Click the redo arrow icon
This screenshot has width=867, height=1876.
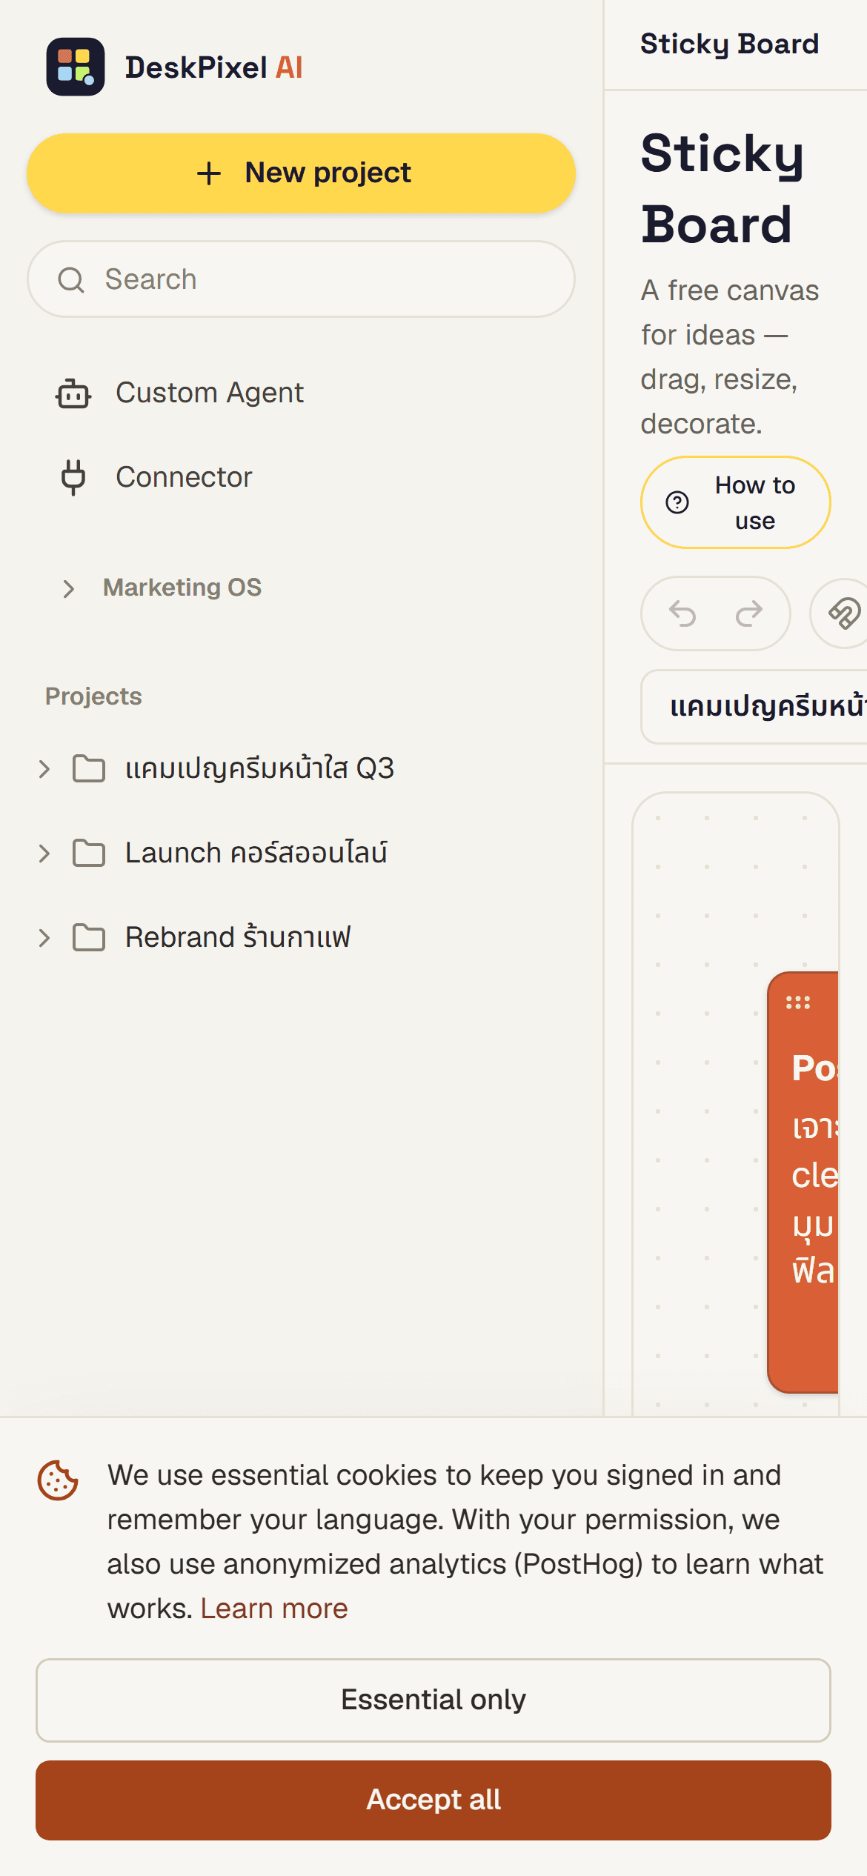click(x=748, y=613)
